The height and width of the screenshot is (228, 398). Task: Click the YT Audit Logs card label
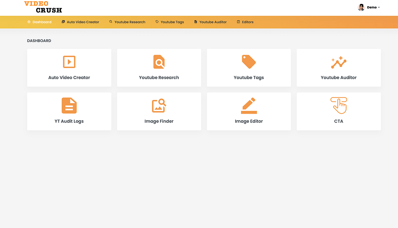tap(69, 121)
